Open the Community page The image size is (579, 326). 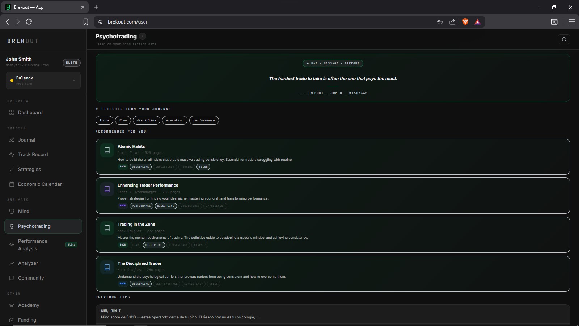31,278
